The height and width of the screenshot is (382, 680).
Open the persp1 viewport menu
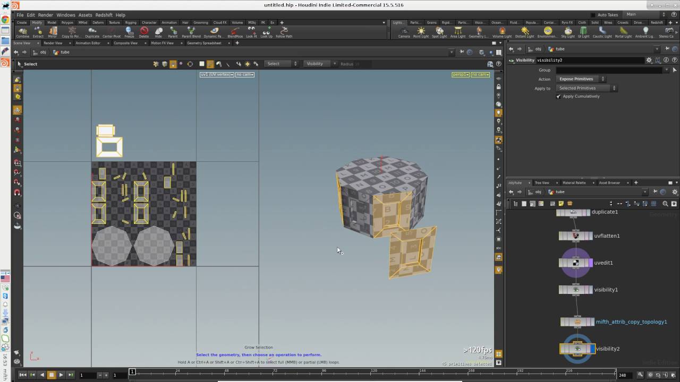461,75
